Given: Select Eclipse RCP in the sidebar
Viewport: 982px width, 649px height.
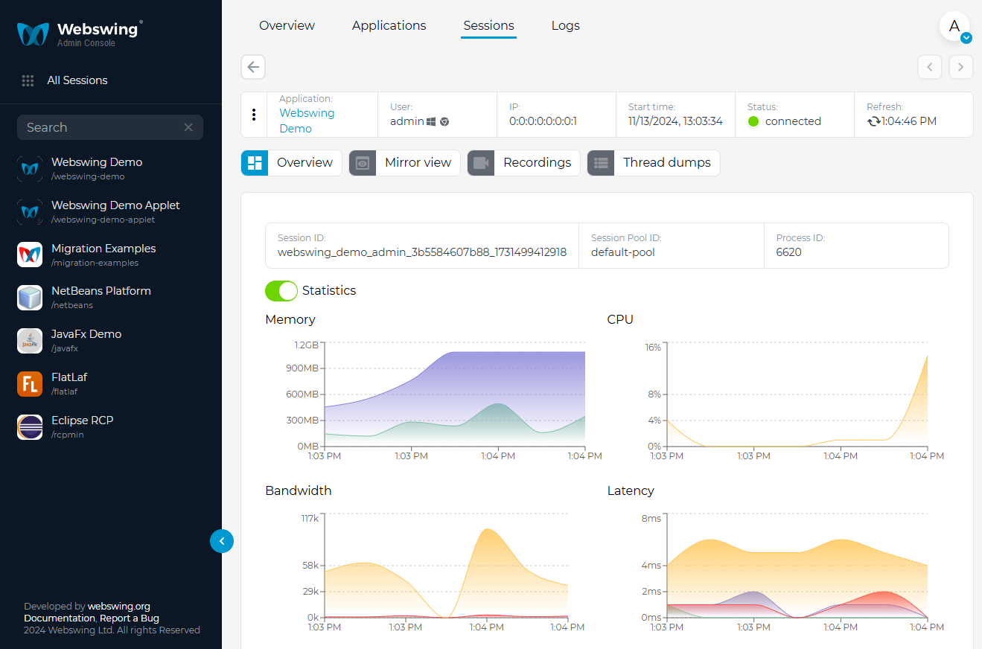Looking at the screenshot, I should (x=111, y=427).
